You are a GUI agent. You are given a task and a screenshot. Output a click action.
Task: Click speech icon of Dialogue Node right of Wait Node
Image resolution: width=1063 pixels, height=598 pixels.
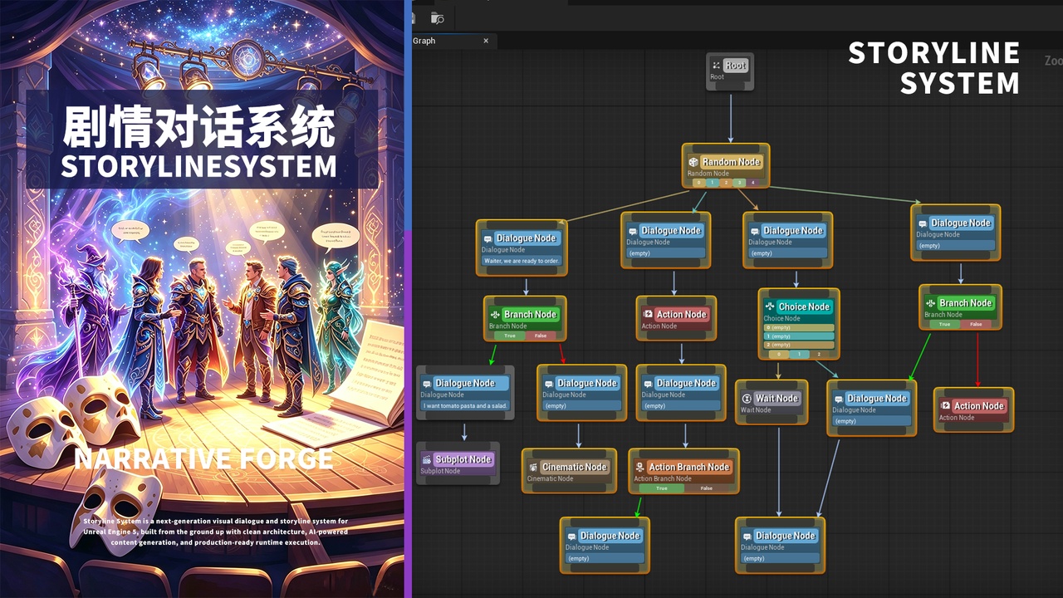pos(839,399)
